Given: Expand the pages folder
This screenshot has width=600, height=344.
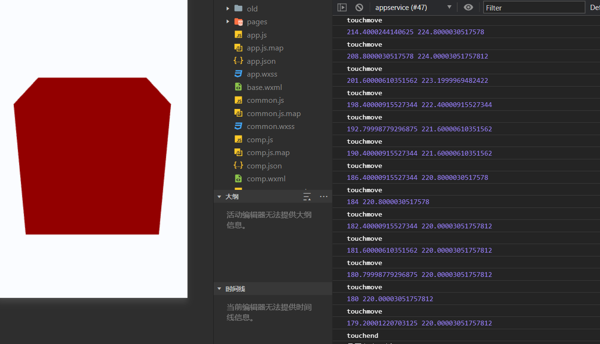Looking at the screenshot, I should pos(228,21).
